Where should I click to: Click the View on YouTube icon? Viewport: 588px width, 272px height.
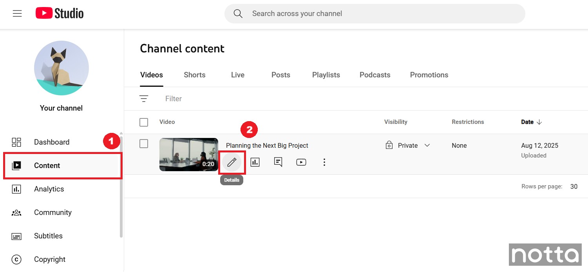tap(301, 162)
